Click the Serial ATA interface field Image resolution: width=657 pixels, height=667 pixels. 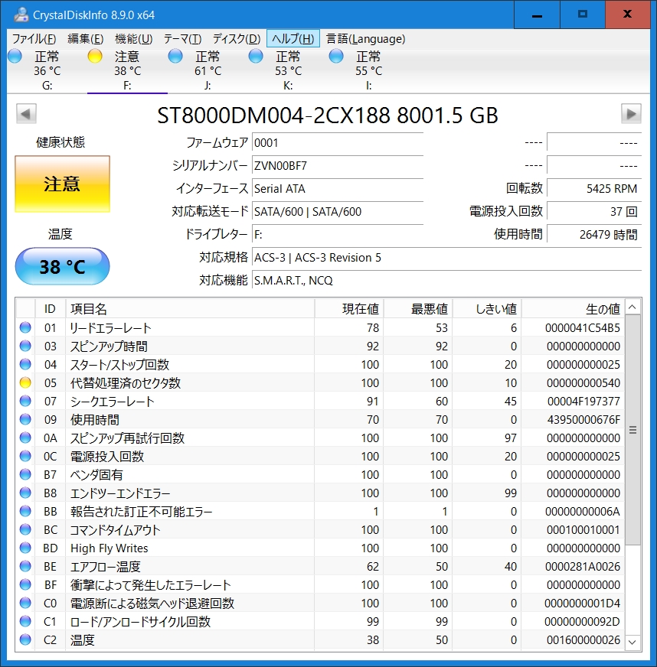[337, 189]
